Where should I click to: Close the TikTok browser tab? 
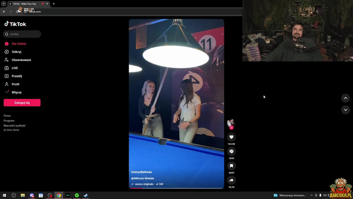click(x=47, y=4)
